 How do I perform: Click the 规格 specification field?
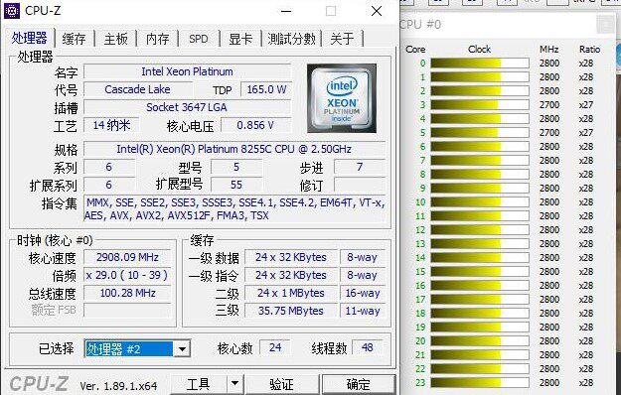(x=234, y=149)
